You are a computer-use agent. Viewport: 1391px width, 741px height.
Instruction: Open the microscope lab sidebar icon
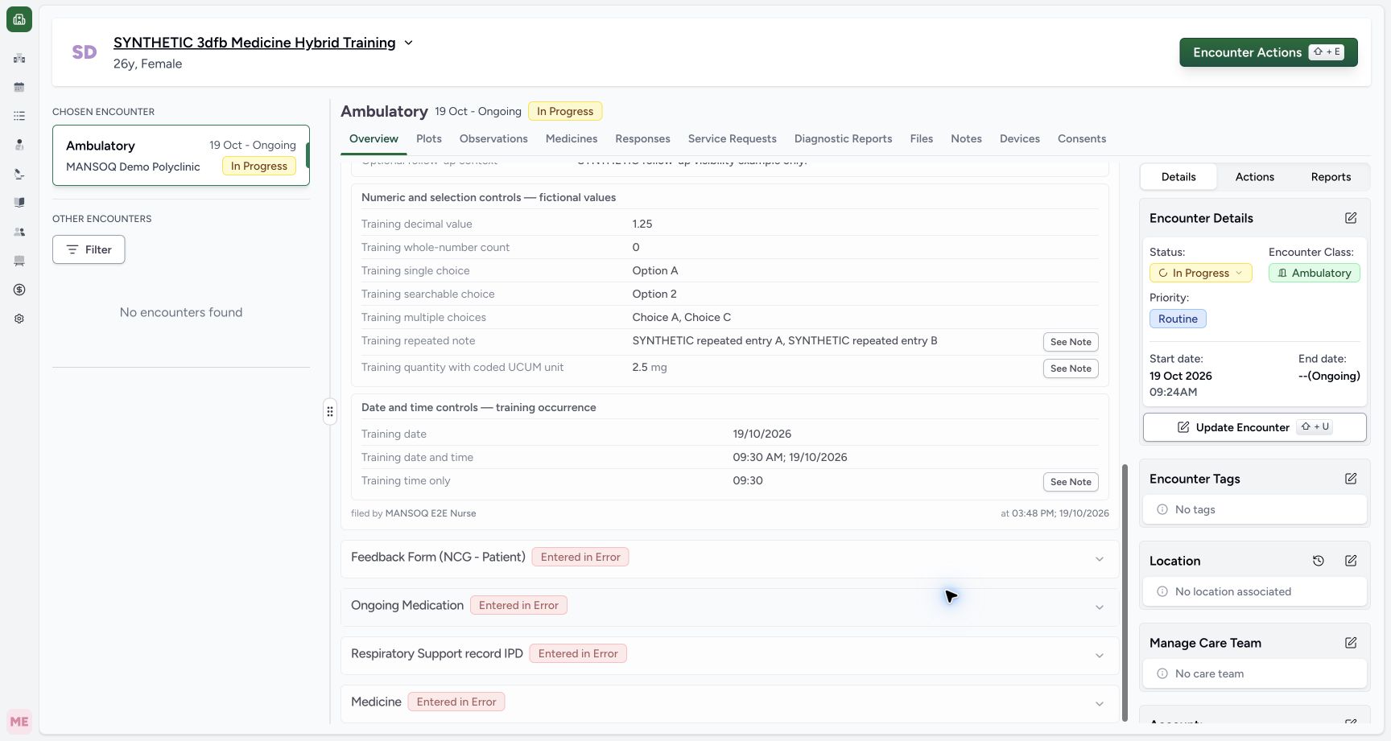click(19, 174)
